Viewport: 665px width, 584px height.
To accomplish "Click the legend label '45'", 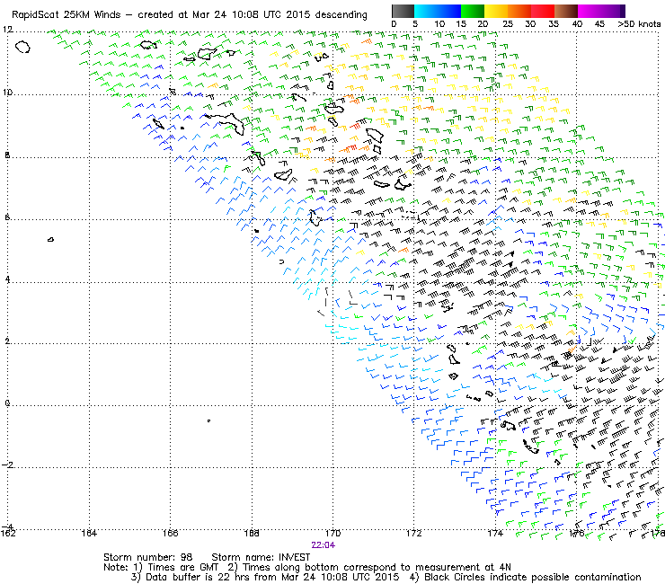I will 599,24.
